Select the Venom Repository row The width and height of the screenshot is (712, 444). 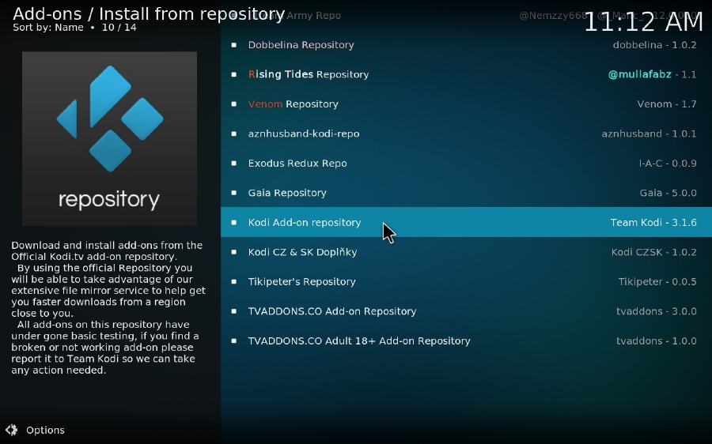point(466,103)
